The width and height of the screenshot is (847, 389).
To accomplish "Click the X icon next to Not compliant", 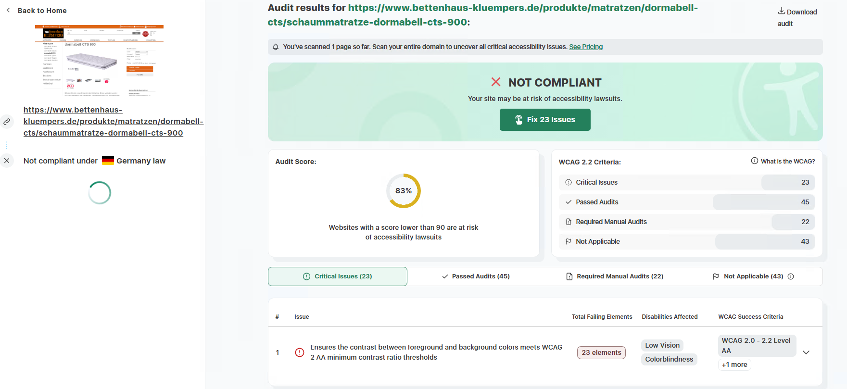I will click(7, 161).
